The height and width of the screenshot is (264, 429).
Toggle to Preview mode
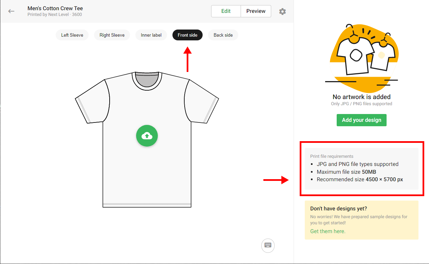coord(256,11)
